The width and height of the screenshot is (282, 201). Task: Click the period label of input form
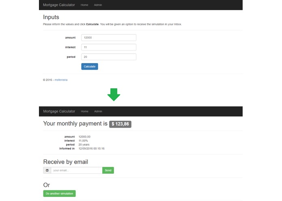(71, 57)
